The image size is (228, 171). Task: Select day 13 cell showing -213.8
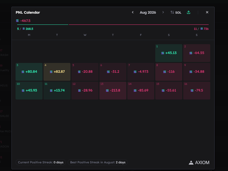[113, 91]
